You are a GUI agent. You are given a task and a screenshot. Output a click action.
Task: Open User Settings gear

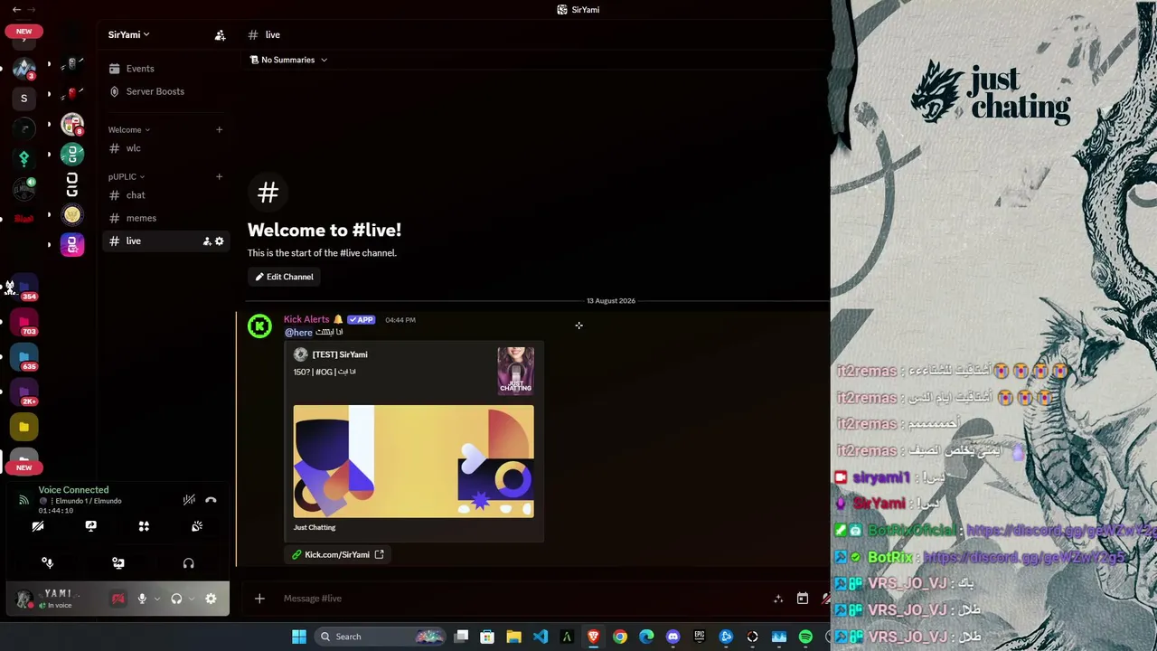point(211,599)
